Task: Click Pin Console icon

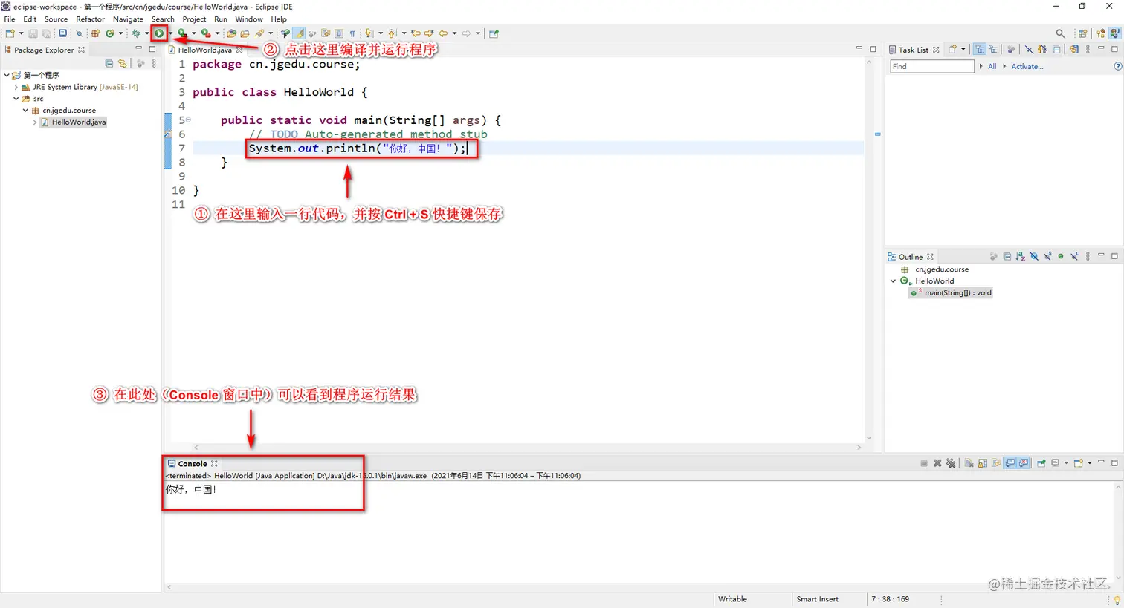Action: pos(1041,463)
